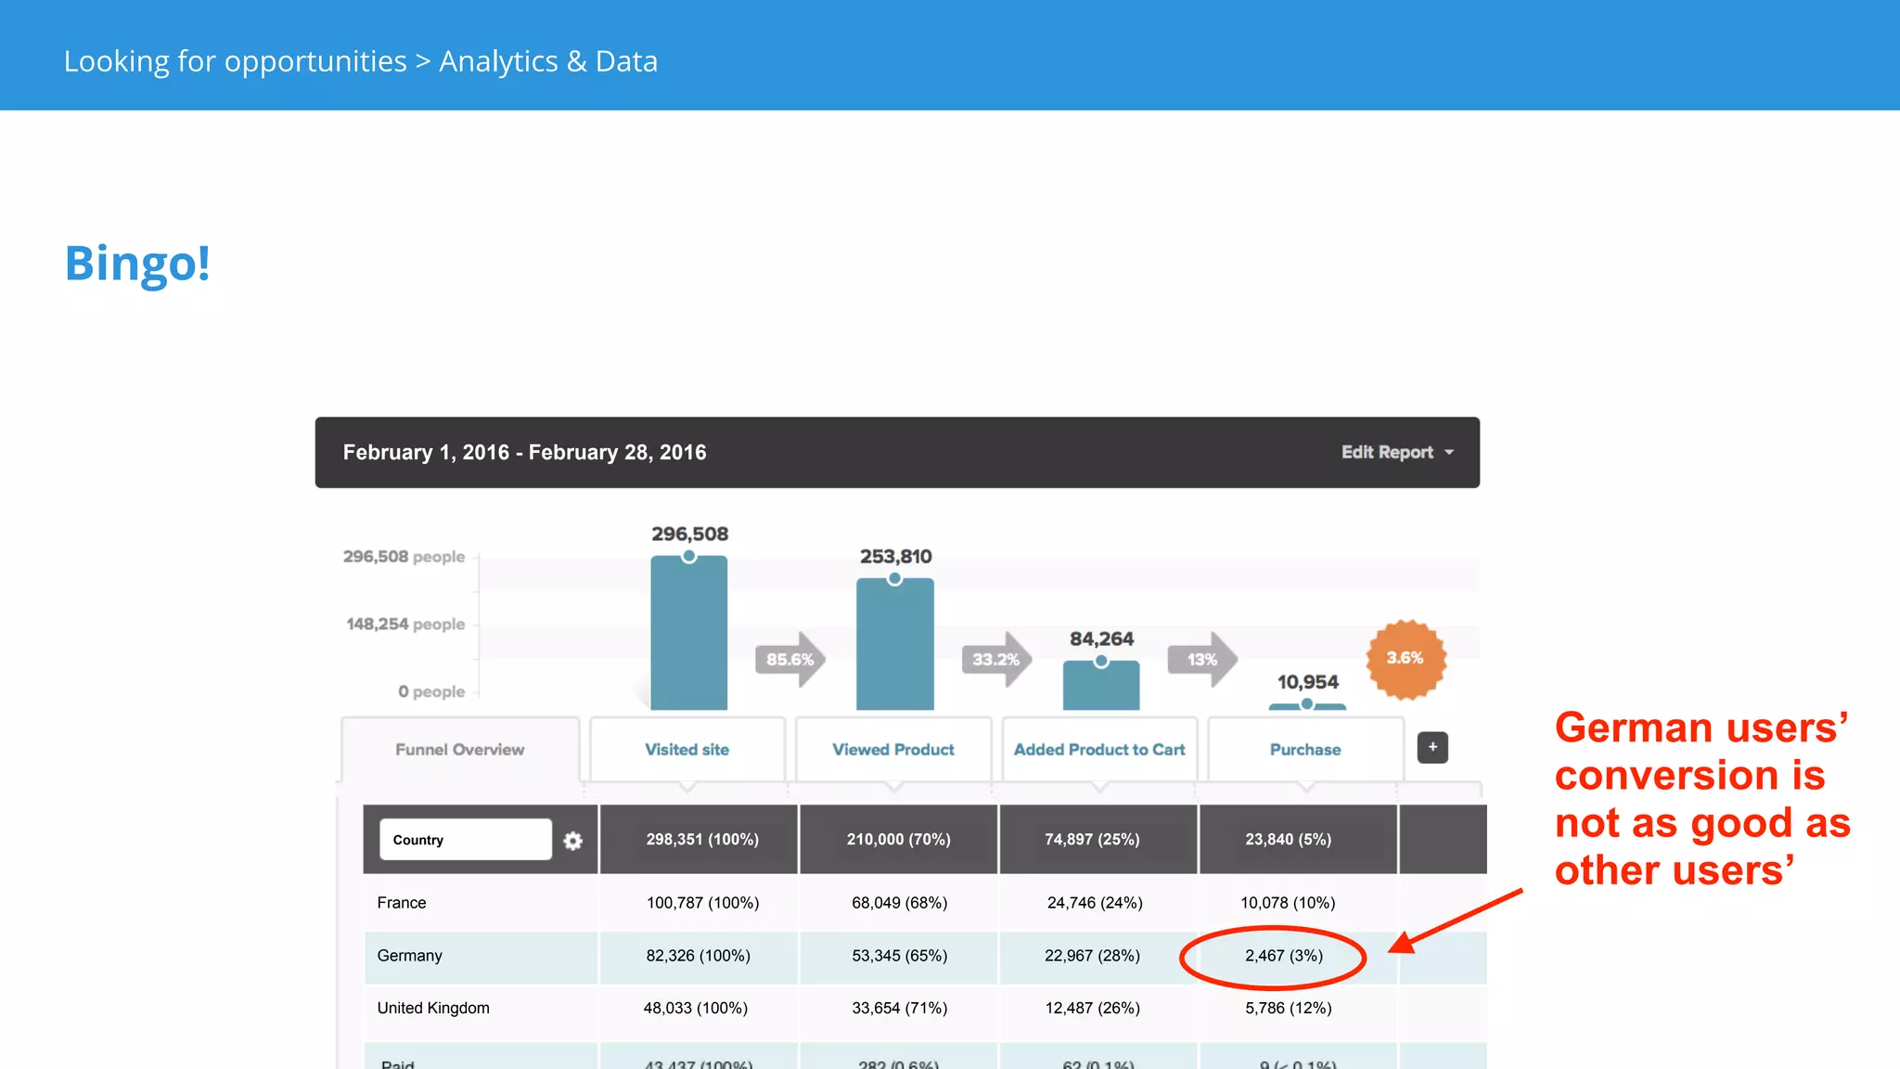This screenshot has height=1069, width=1900.
Task: Click the orange 3.6% conversion badge
Action: point(1406,659)
